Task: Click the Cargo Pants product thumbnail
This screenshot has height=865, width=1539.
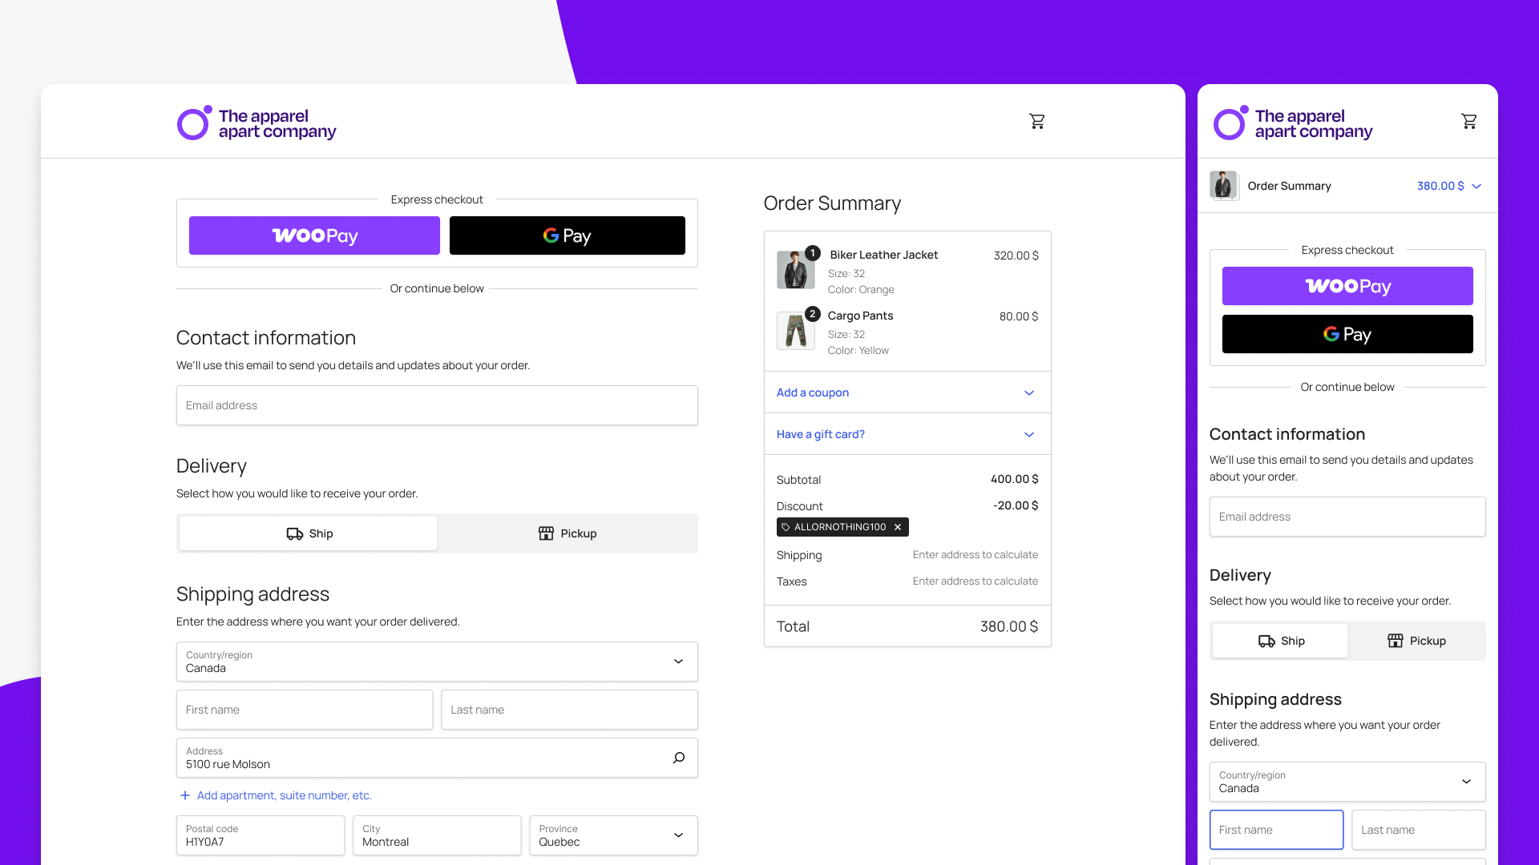Action: tap(796, 331)
